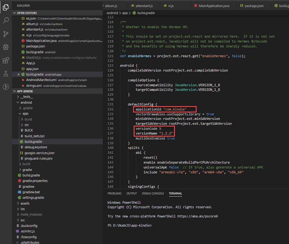Open the Explorer view in activity bar

6,7
